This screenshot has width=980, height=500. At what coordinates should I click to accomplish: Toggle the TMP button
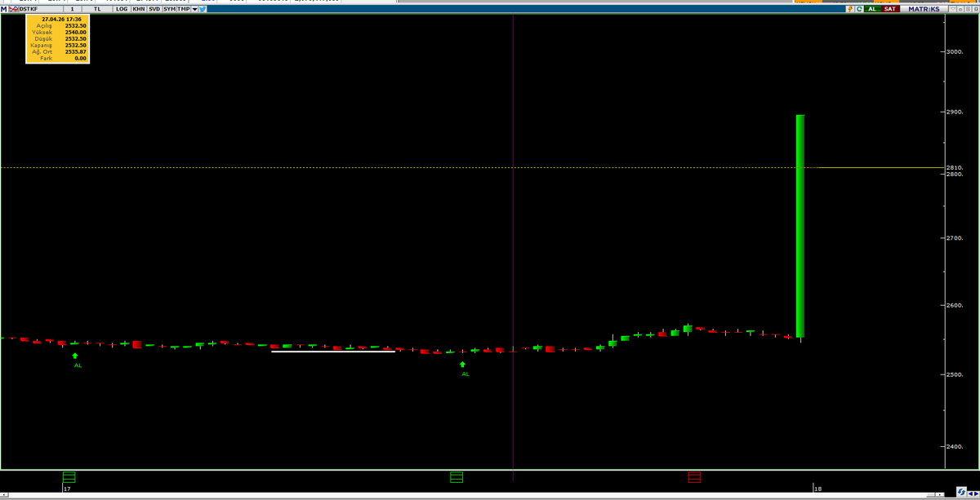pos(183,9)
